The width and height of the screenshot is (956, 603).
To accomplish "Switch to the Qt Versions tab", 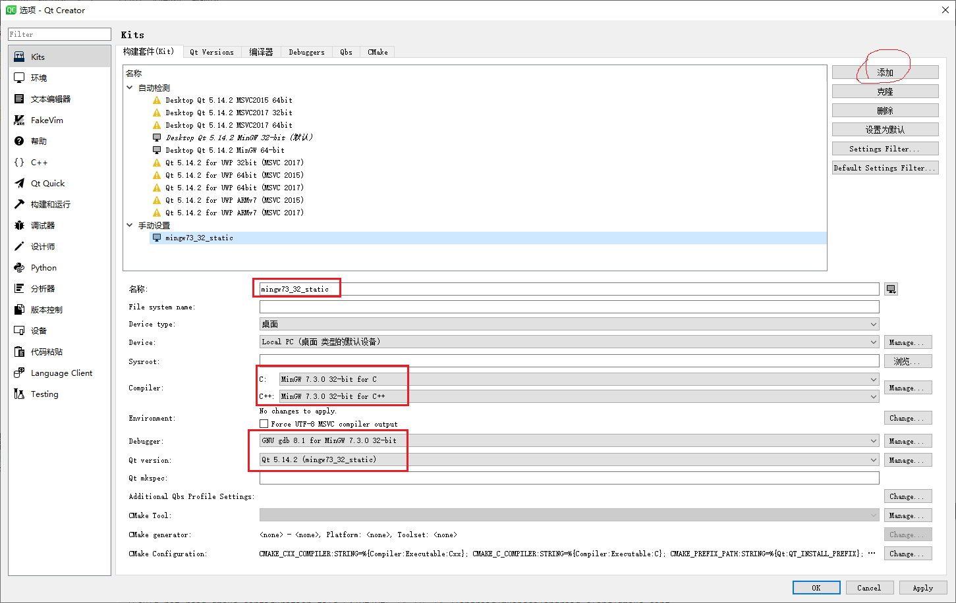I will 212,52.
